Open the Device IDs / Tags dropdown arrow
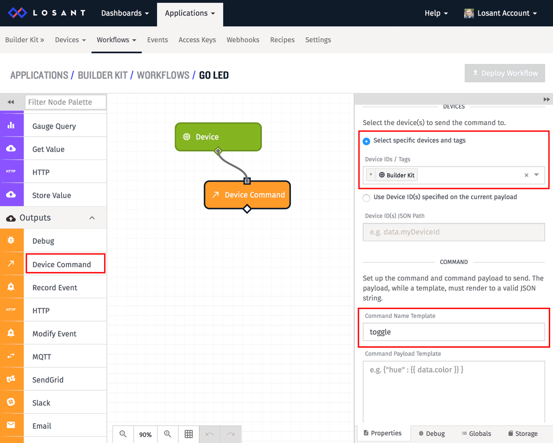The width and height of the screenshot is (553, 443). coord(536,175)
